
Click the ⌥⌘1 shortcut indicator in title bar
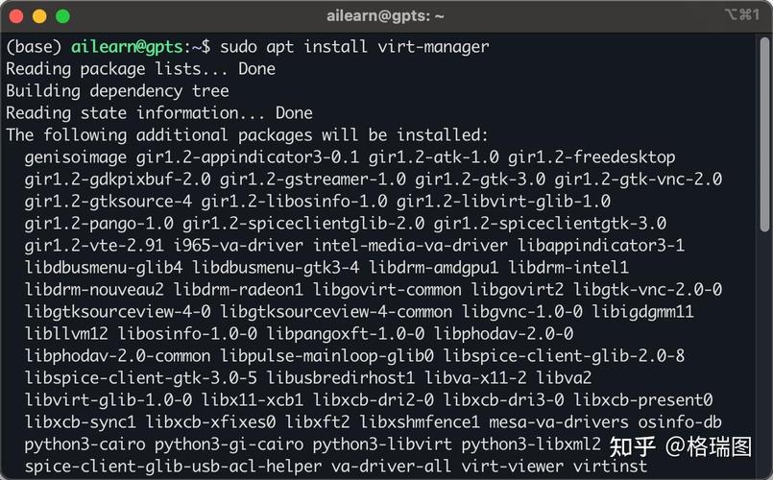coord(742,15)
